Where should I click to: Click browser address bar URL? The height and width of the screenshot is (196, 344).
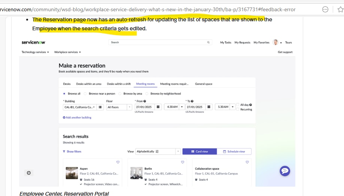[x=147, y=9]
